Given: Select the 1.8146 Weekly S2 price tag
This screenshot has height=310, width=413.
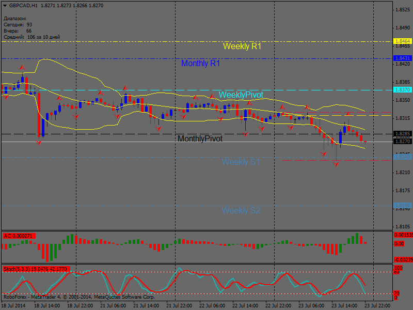Looking at the screenshot, I should tap(402, 206).
